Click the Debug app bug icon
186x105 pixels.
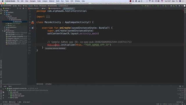pos(158,6)
